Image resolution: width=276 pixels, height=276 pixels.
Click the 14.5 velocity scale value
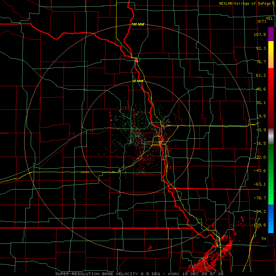pos(261,116)
